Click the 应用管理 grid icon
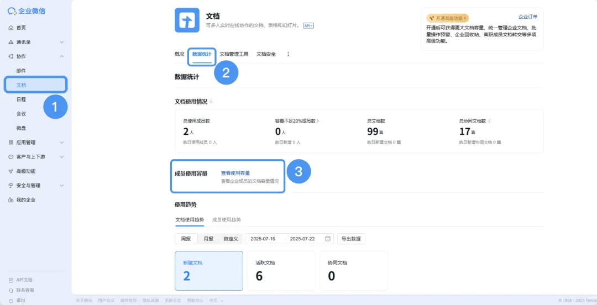The width and height of the screenshot is (597, 305). (11, 143)
